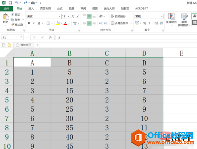Click the increase decimal icon

[156, 23]
